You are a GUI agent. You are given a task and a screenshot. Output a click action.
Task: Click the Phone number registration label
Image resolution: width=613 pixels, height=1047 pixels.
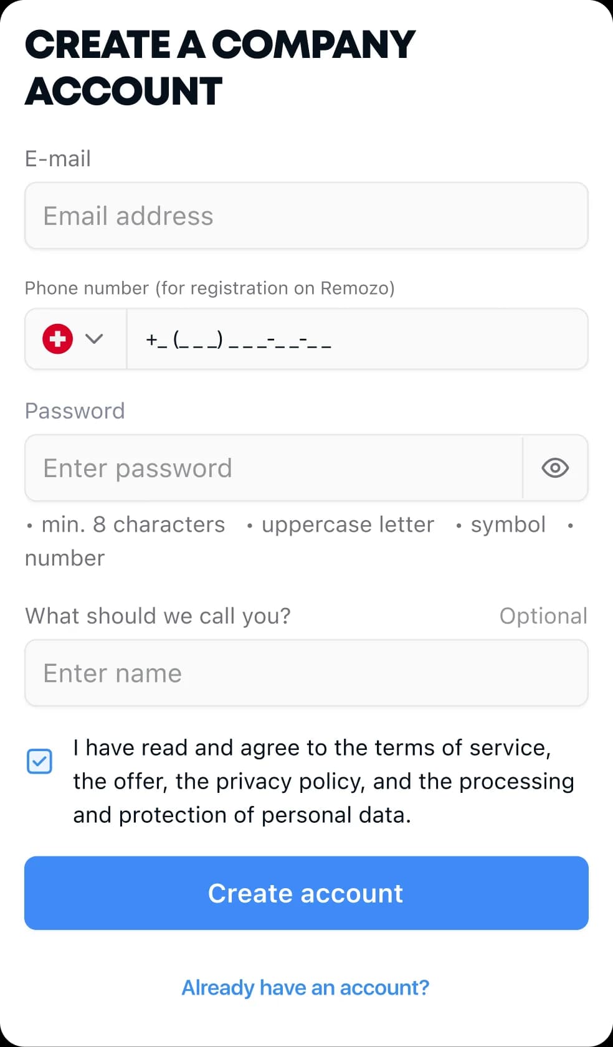209,288
